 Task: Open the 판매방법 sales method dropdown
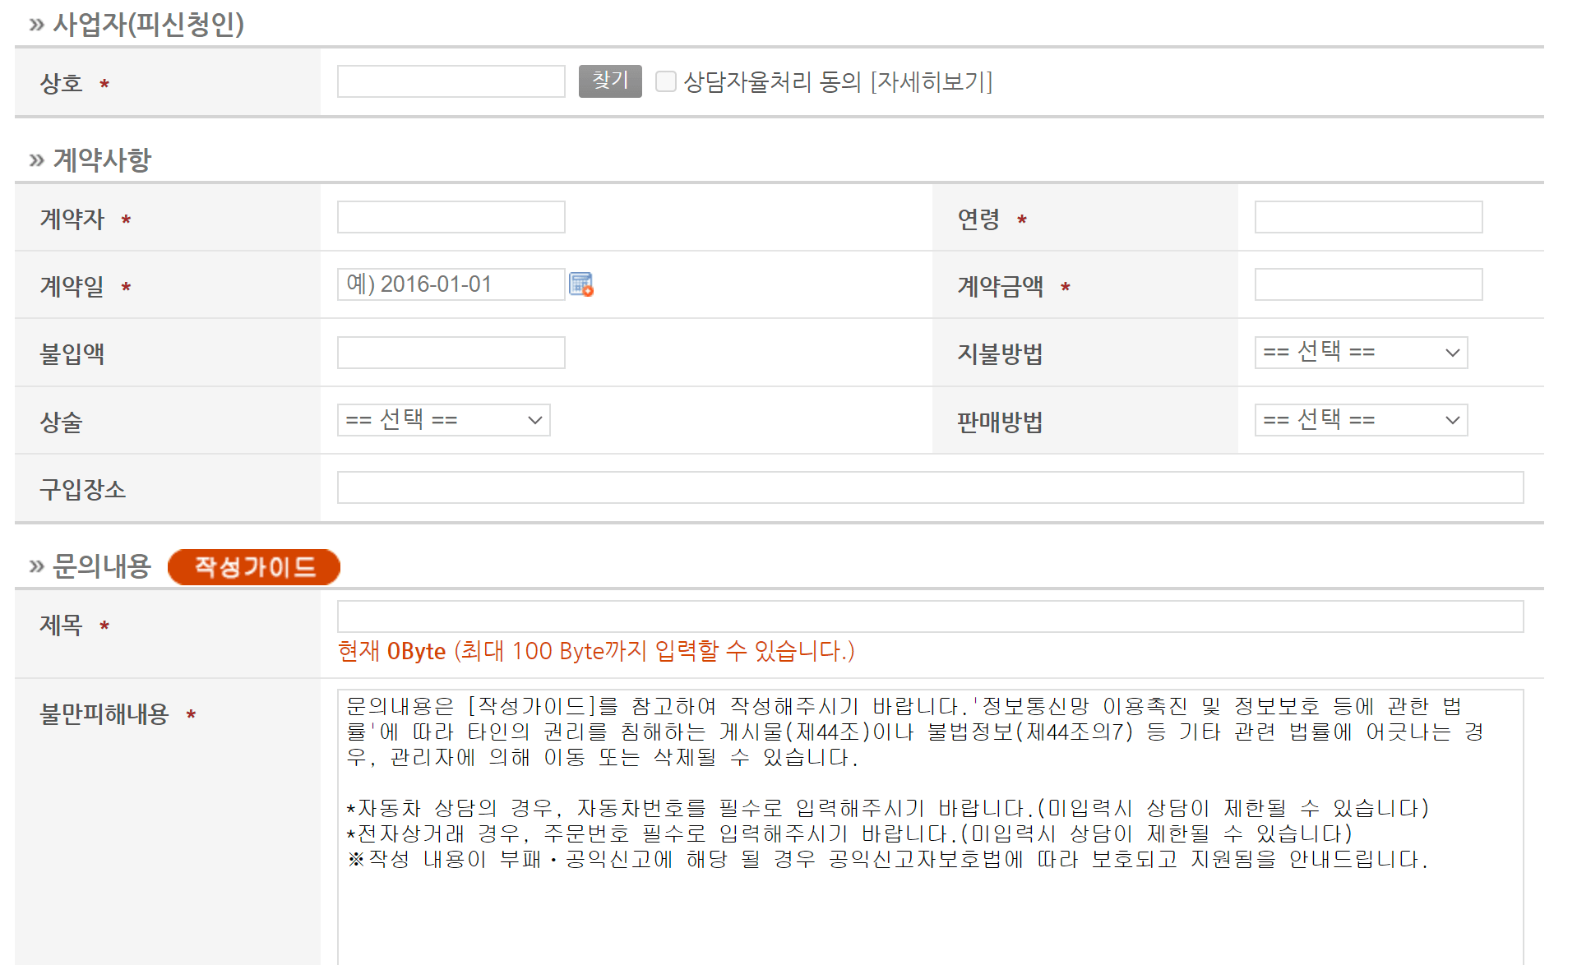click(x=1360, y=419)
